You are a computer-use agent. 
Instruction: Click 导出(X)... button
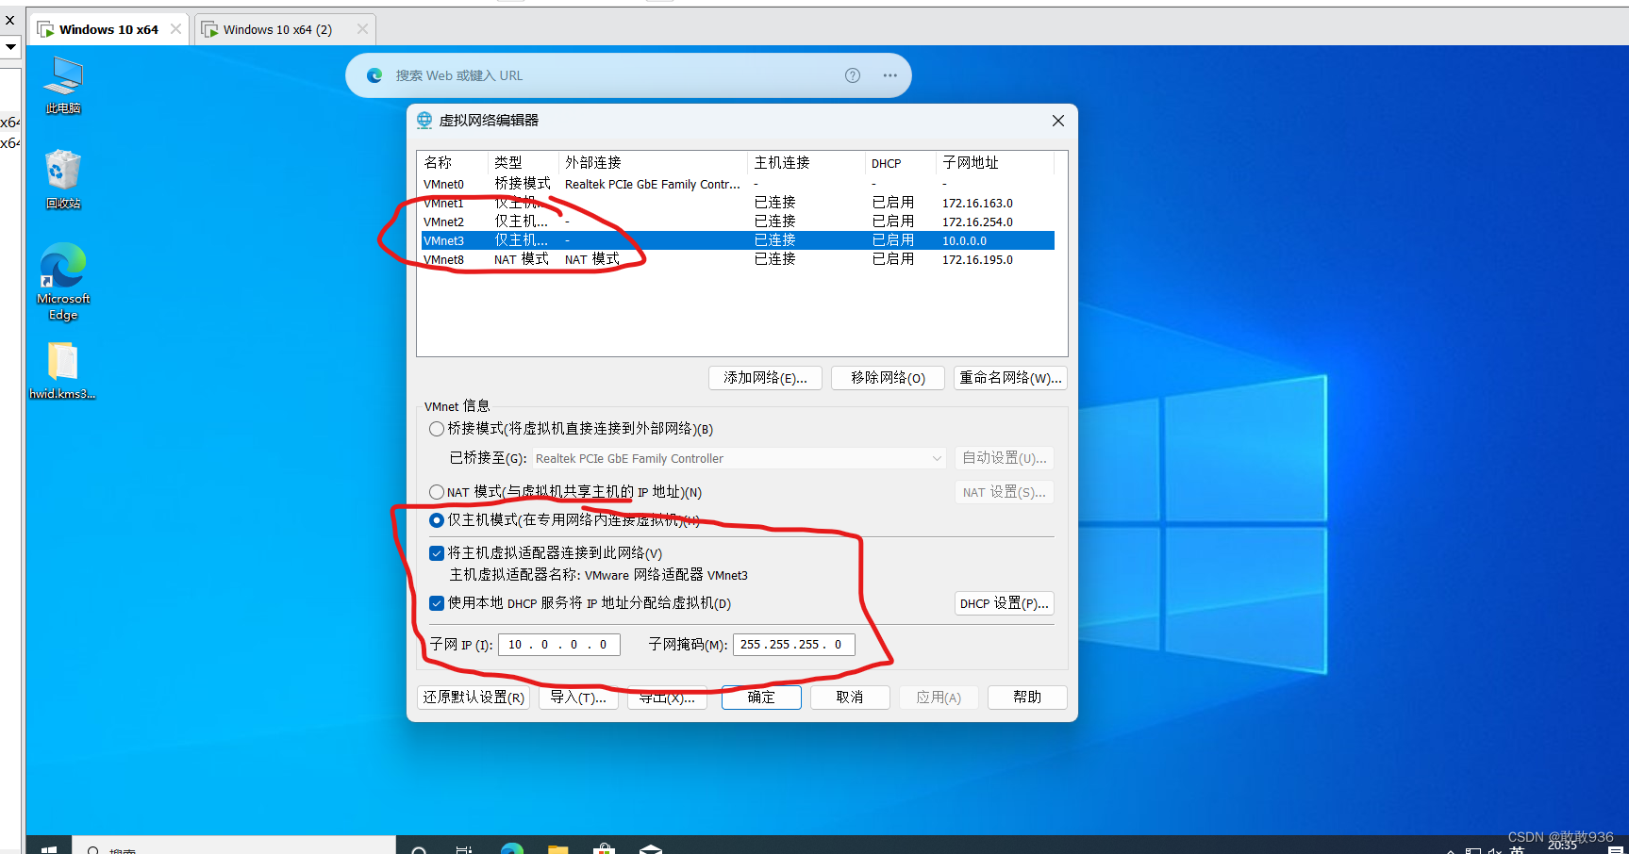667,698
